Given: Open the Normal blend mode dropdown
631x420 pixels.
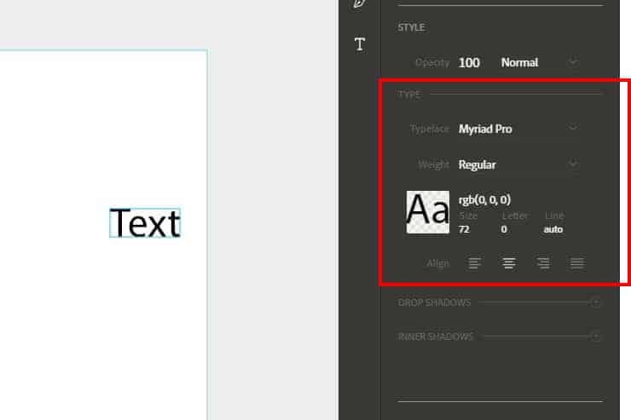Looking at the screenshot, I should [539, 62].
